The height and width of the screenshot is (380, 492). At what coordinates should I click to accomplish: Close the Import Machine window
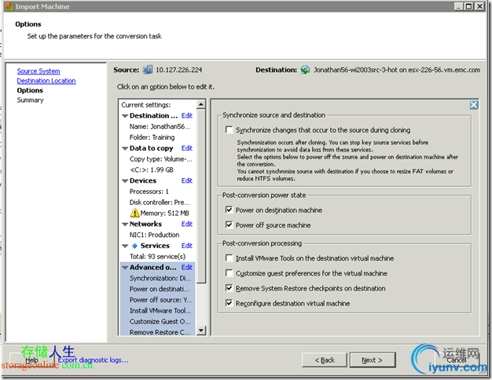(x=479, y=6)
